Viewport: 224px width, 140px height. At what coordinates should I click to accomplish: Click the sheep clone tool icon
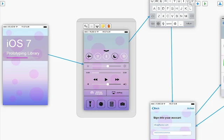tap(97, 26)
